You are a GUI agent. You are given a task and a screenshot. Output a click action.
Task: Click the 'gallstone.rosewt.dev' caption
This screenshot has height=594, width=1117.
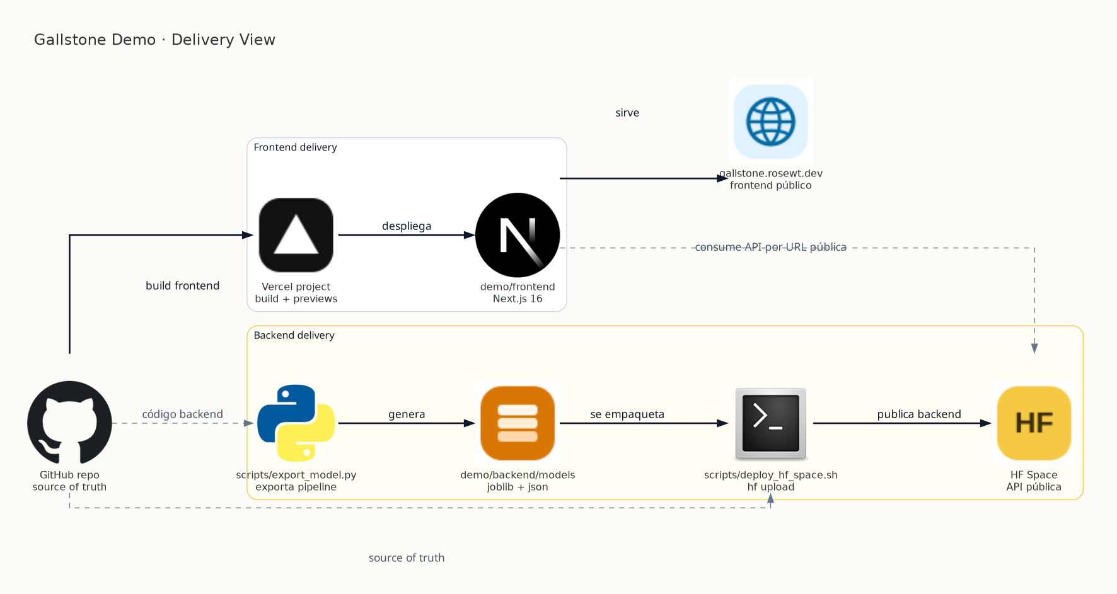tap(771, 173)
